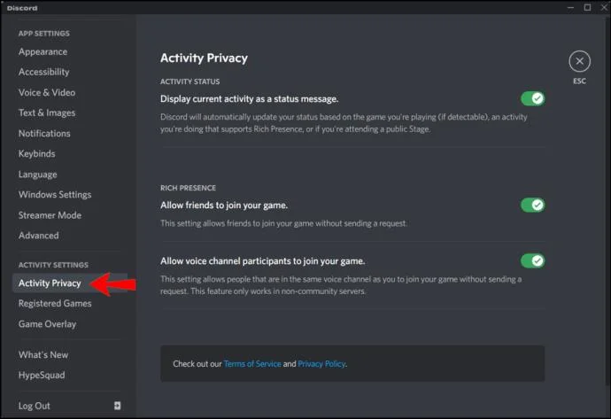Open Registered Games section
Image resolution: width=611 pixels, height=419 pixels.
click(55, 304)
